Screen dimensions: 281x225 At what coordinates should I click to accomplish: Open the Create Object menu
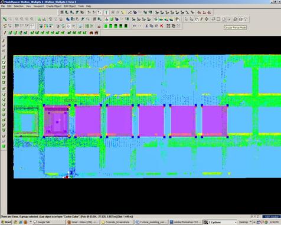pyautogui.click(x=54, y=6)
